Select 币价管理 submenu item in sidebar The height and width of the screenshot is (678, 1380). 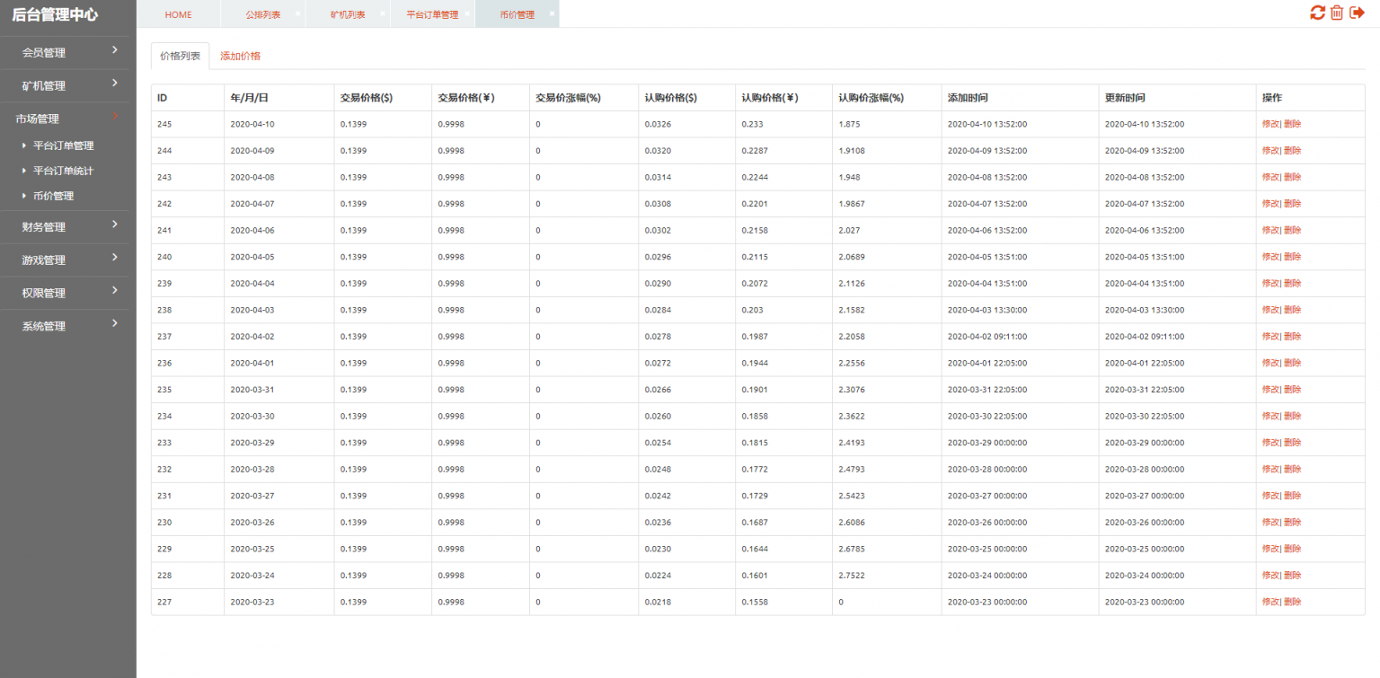click(53, 196)
